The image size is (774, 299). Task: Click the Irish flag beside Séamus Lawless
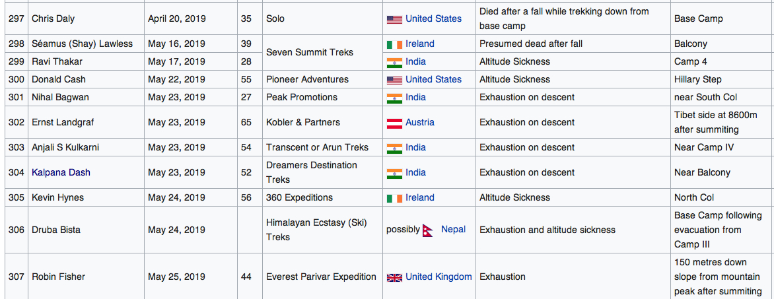tap(394, 44)
